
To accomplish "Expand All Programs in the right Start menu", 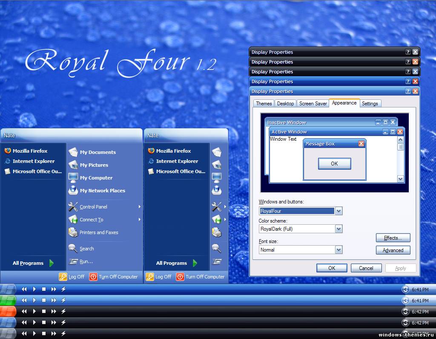I will click(x=177, y=263).
